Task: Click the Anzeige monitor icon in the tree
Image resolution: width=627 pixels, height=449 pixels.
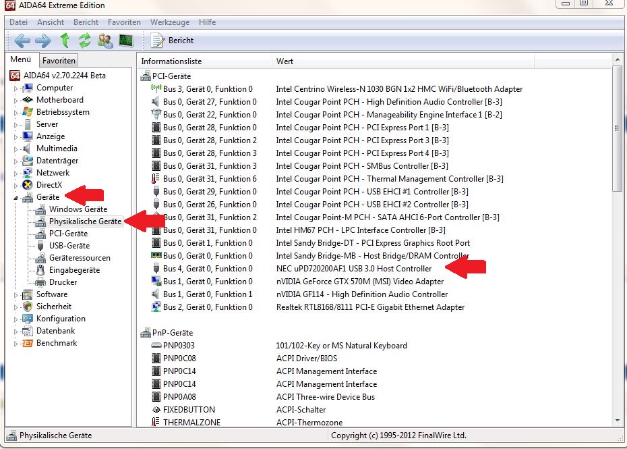Action: [28, 136]
